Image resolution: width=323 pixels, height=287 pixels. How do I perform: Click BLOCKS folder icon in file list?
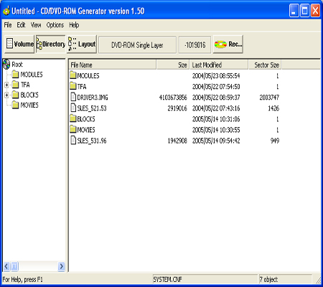click(73, 118)
